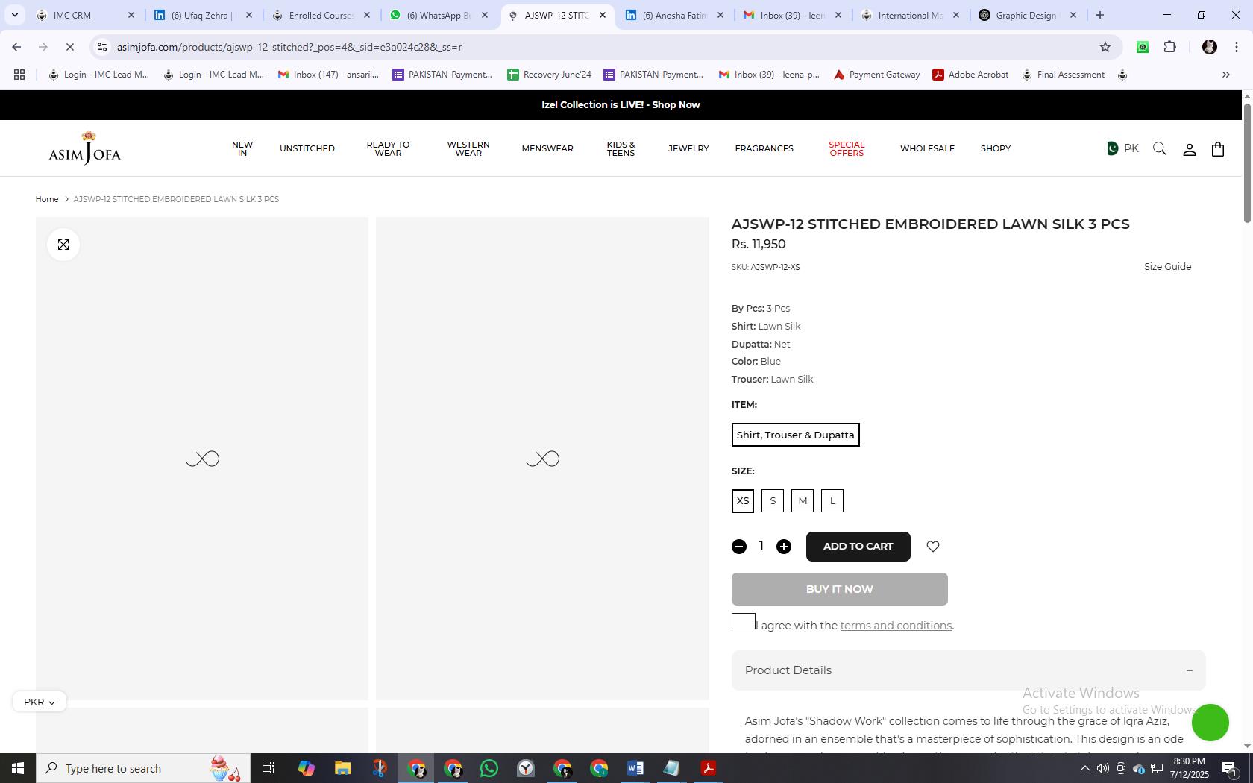Open Task View on taskbar
The image size is (1253, 783).
(268, 768)
